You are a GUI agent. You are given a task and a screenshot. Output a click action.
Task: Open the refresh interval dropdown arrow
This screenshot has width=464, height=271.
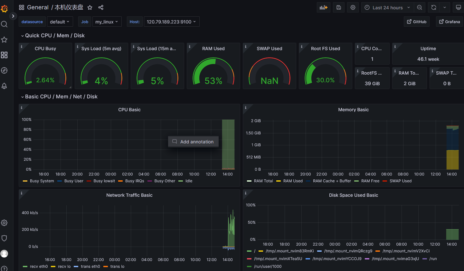[x=444, y=7]
